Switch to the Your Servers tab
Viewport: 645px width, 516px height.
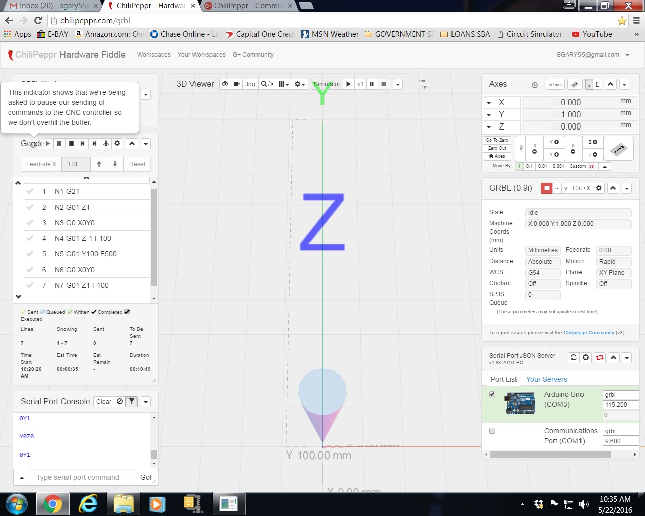click(x=546, y=379)
